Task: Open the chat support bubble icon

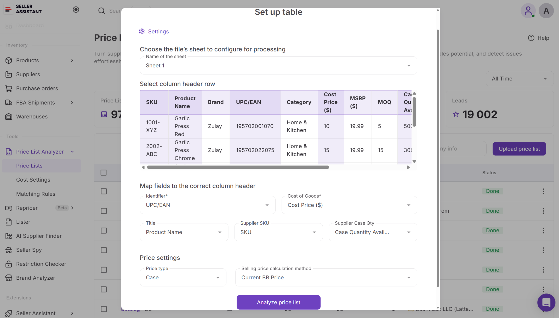Action: 546,302
